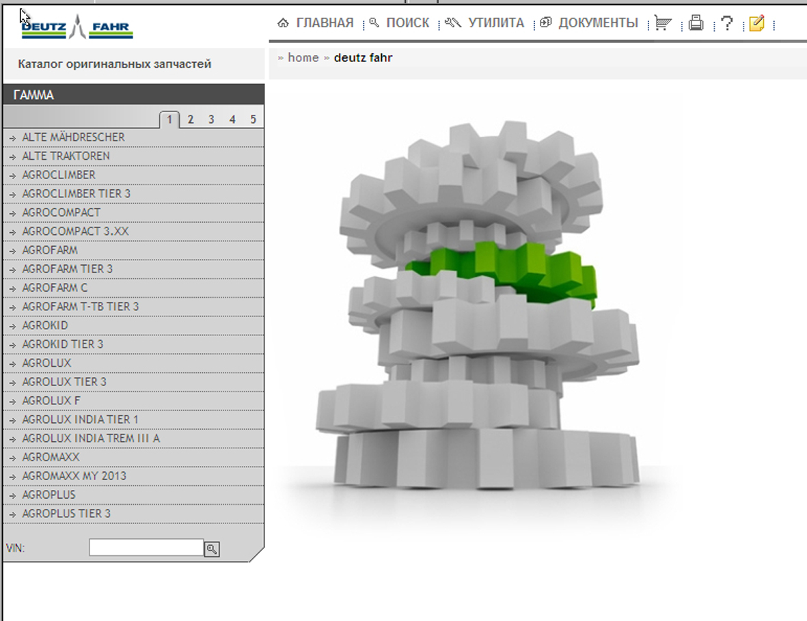
Task: Switch to page tab 2
Action: tap(191, 120)
